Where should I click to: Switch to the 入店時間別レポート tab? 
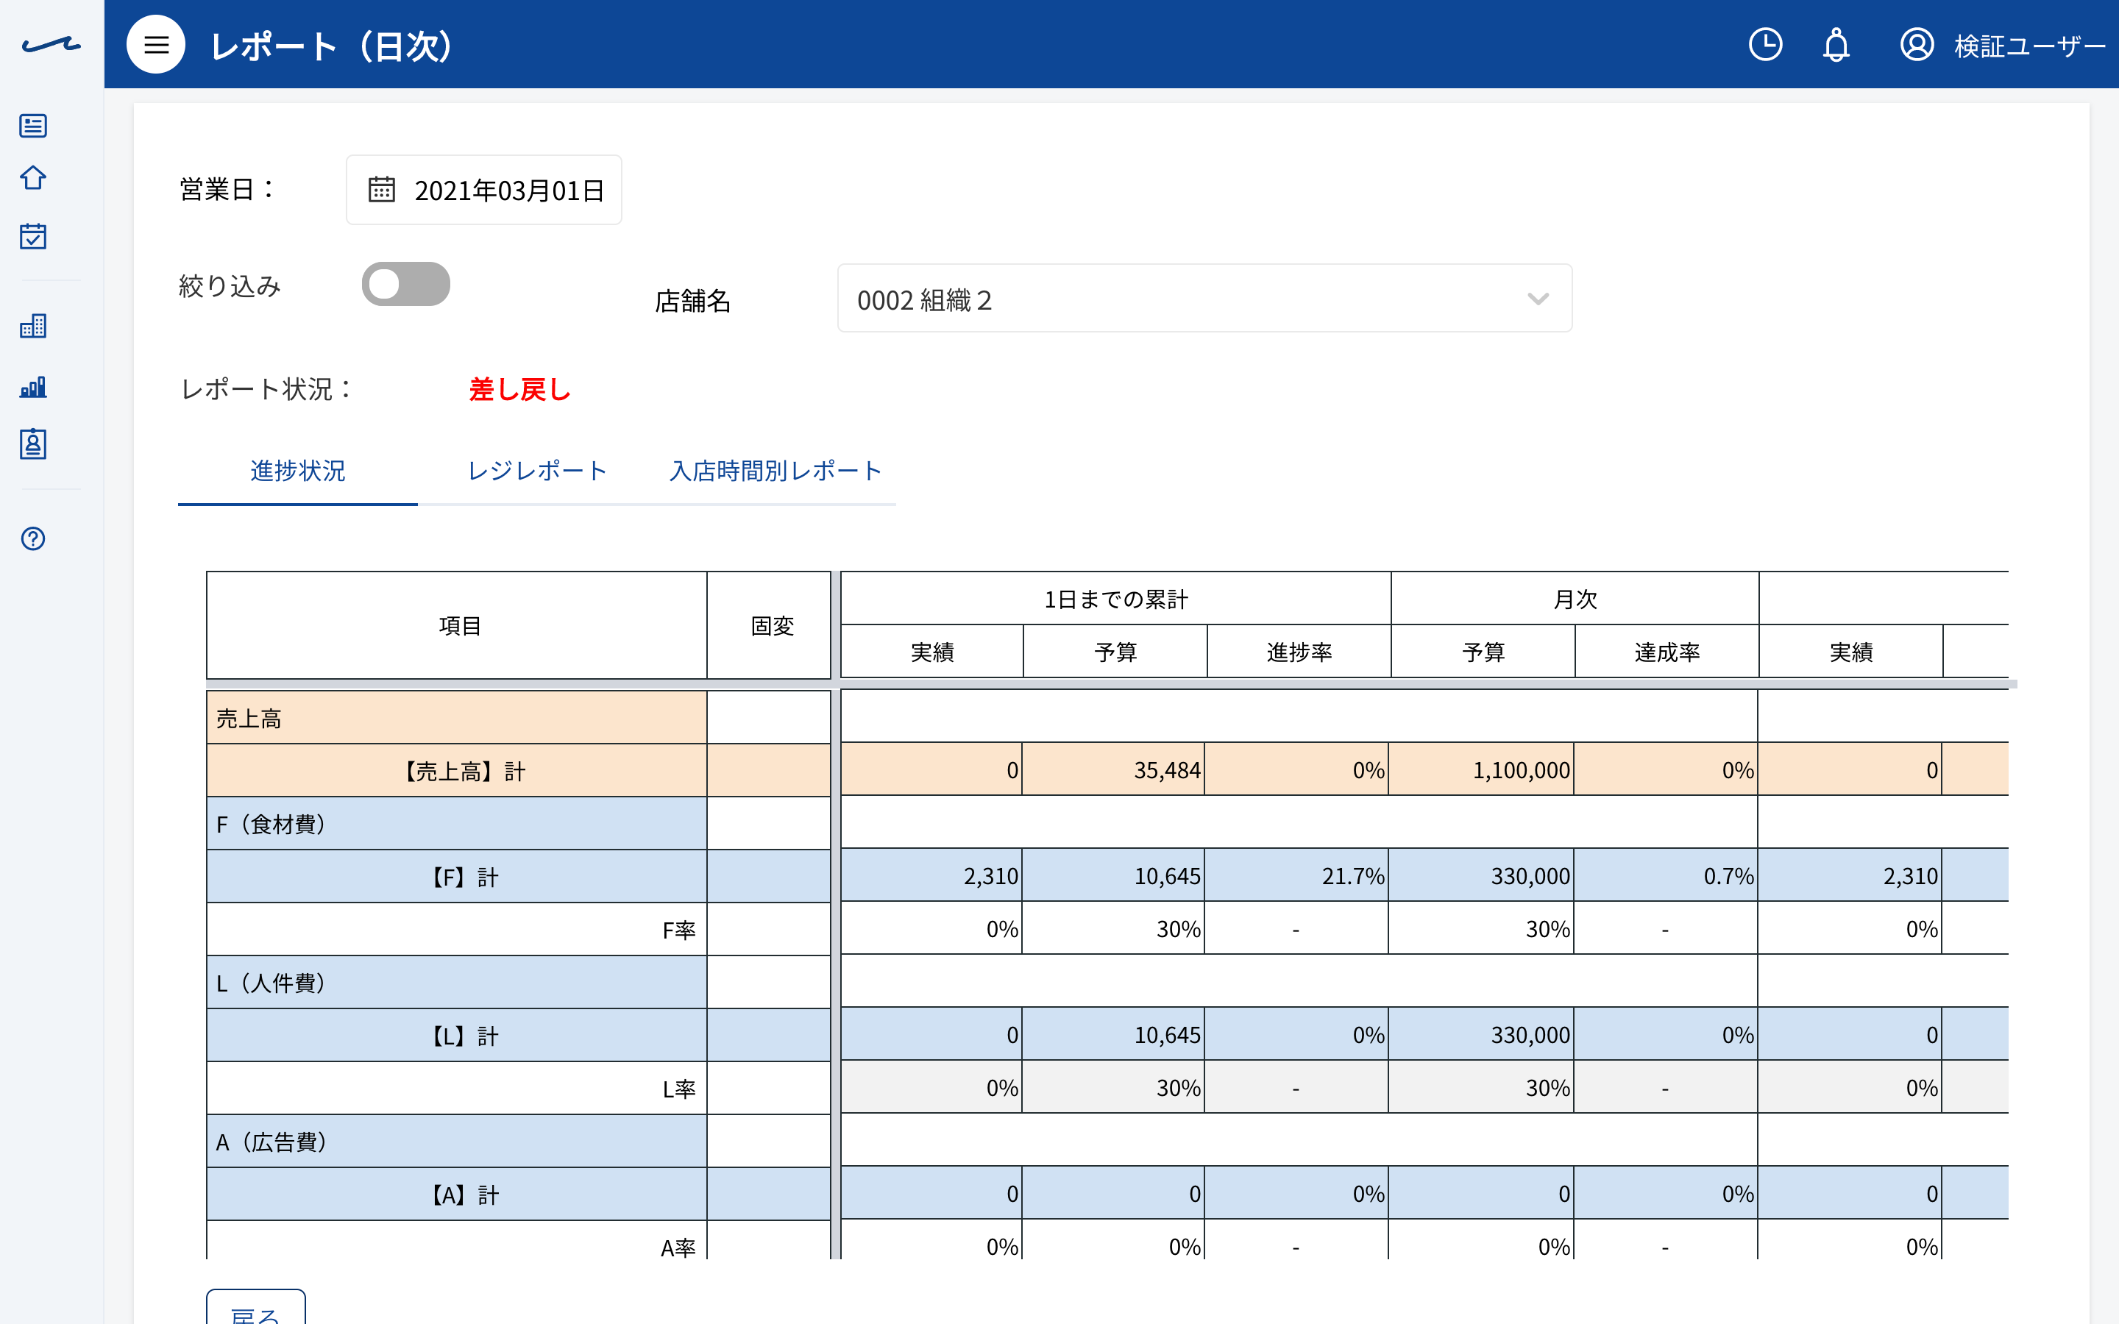coord(775,471)
